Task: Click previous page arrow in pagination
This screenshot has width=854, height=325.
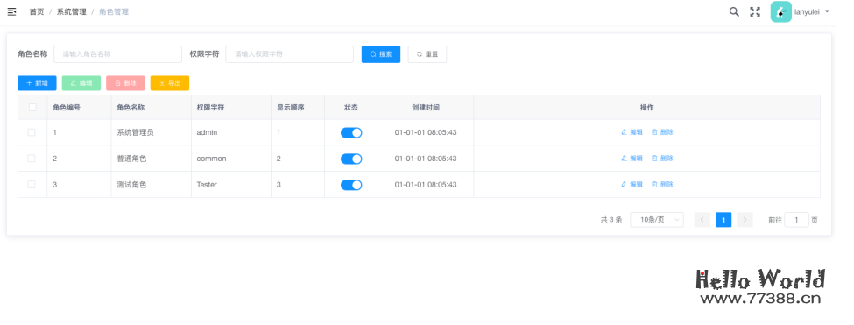Action: point(702,220)
